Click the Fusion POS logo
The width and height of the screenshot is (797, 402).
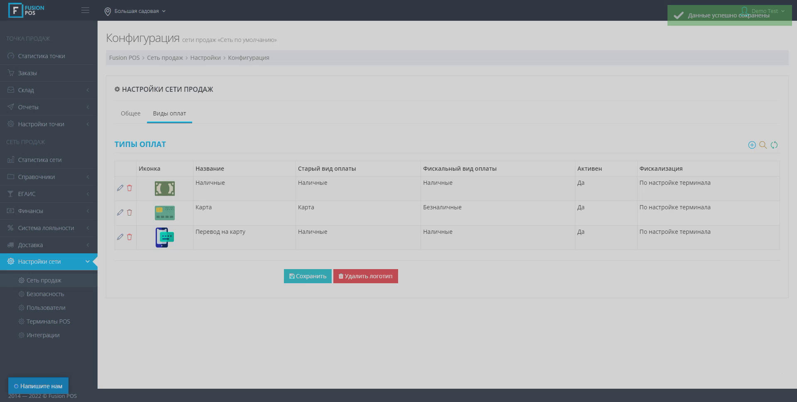click(x=27, y=10)
